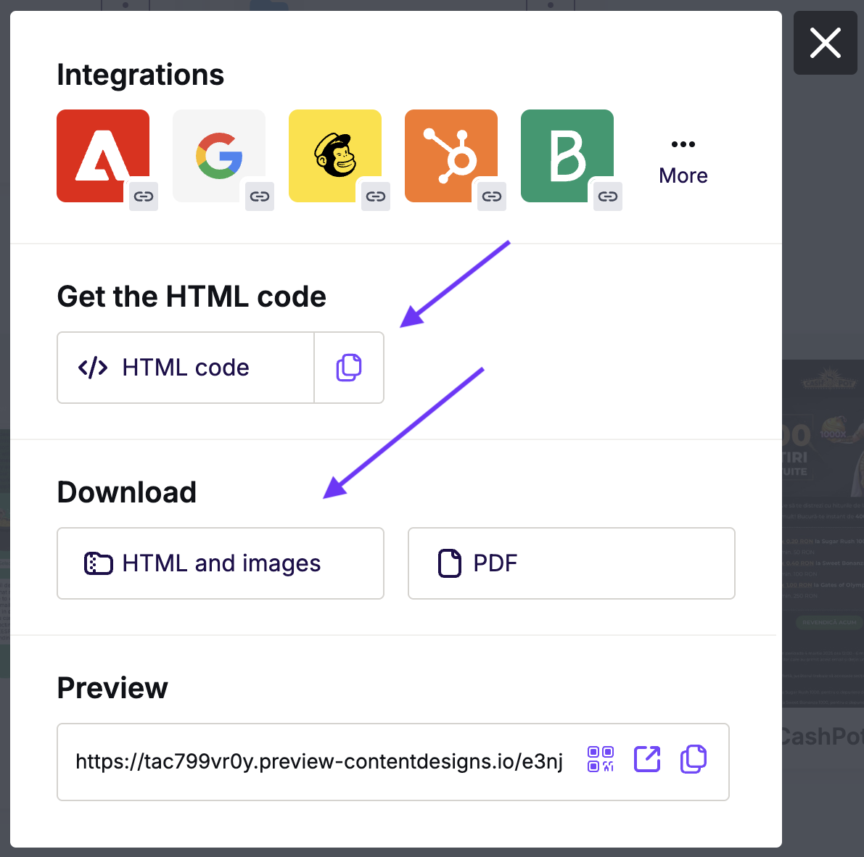
Task: Show QR code for preview link
Action: click(601, 760)
